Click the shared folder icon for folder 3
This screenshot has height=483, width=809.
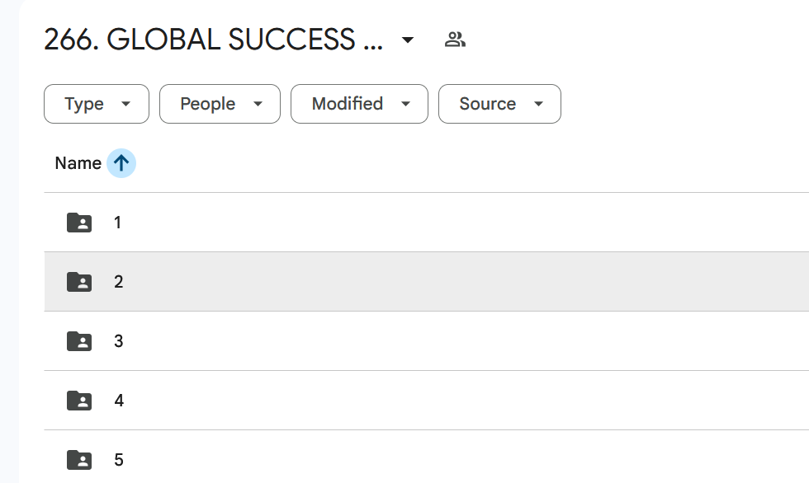pyautogui.click(x=79, y=341)
